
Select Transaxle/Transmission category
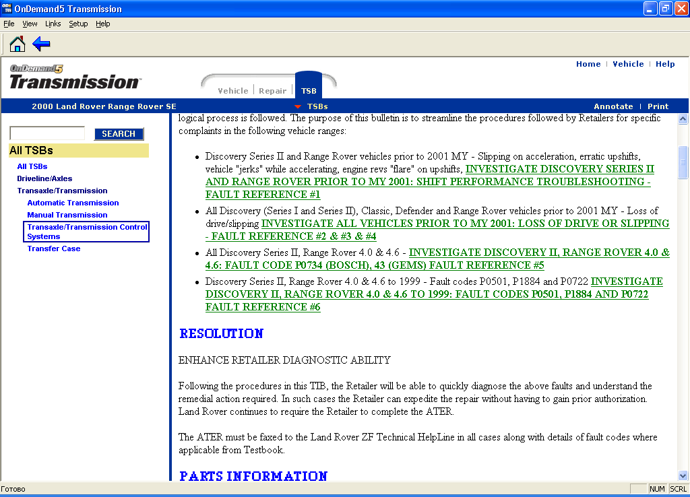pos(62,191)
